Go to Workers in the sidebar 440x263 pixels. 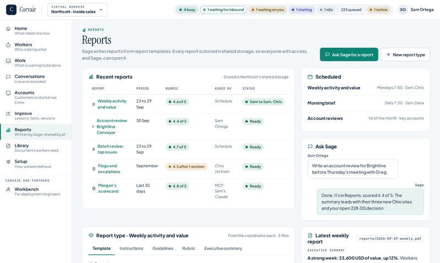36,47
